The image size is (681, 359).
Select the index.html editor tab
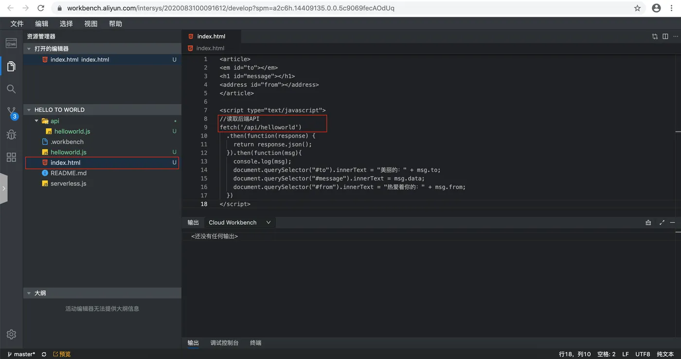click(211, 36)
